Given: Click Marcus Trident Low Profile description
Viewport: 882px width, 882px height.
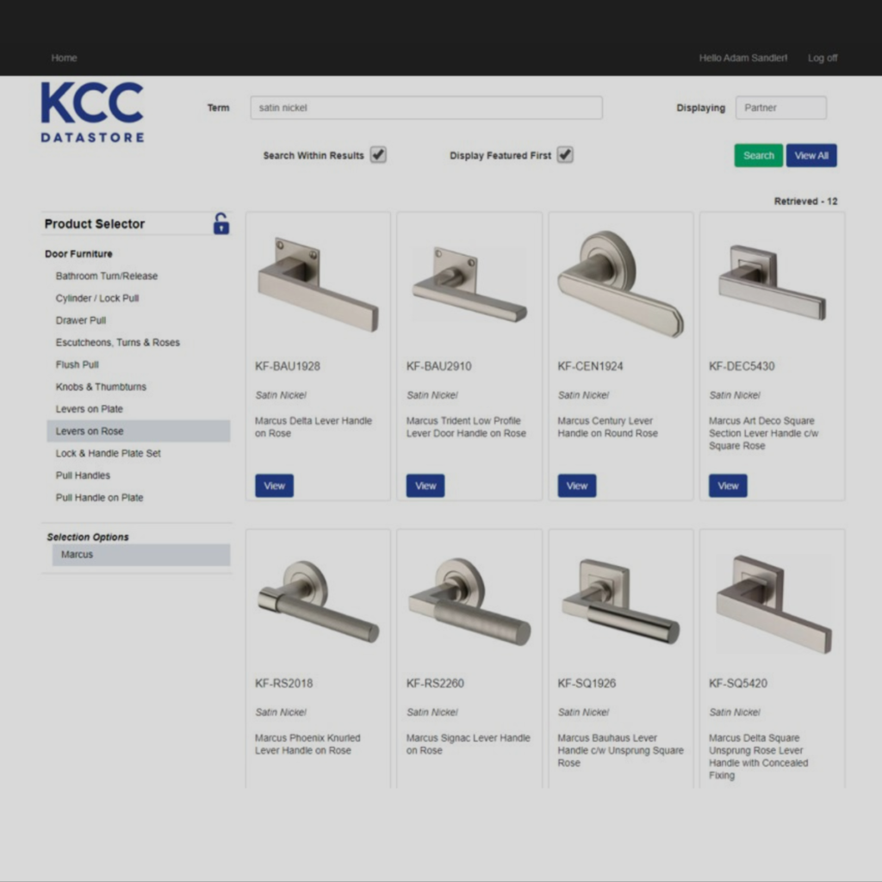Looking at the screenshot, I should coord(466,427).
